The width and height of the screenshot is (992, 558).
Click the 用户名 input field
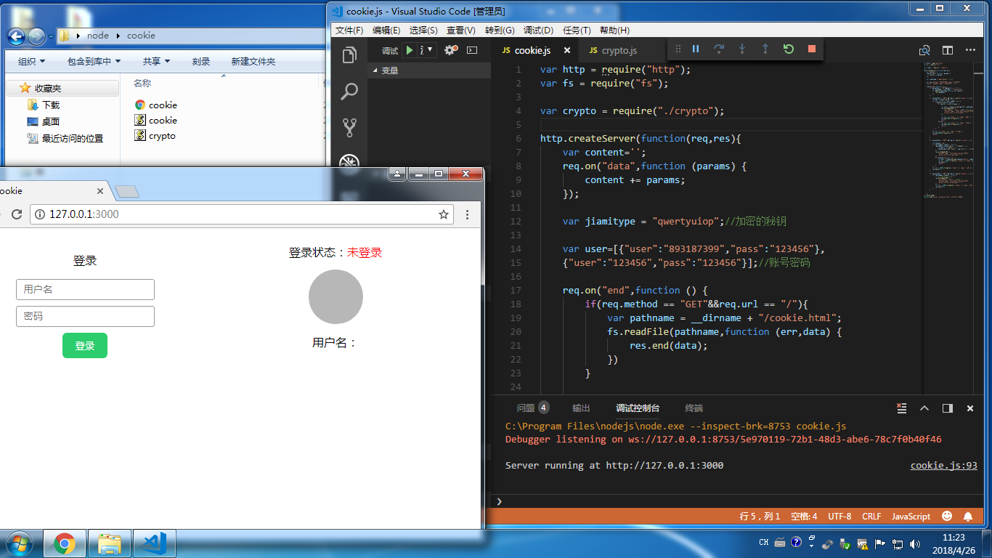(85, 289)
